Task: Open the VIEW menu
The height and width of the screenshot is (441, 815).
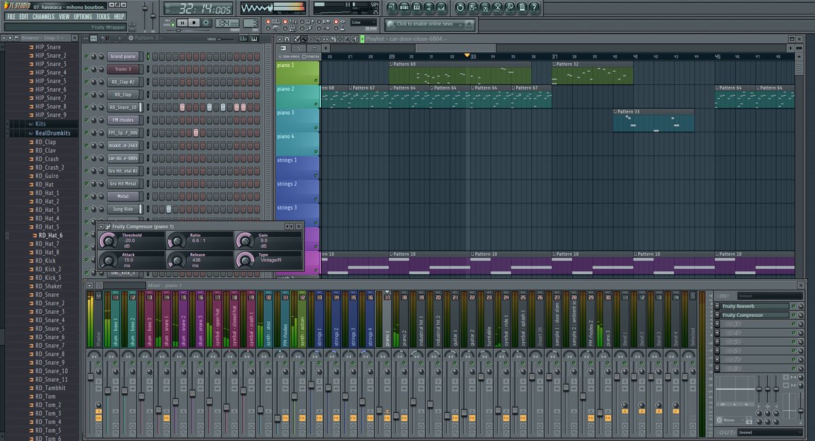Action: [x=64, y=16]
